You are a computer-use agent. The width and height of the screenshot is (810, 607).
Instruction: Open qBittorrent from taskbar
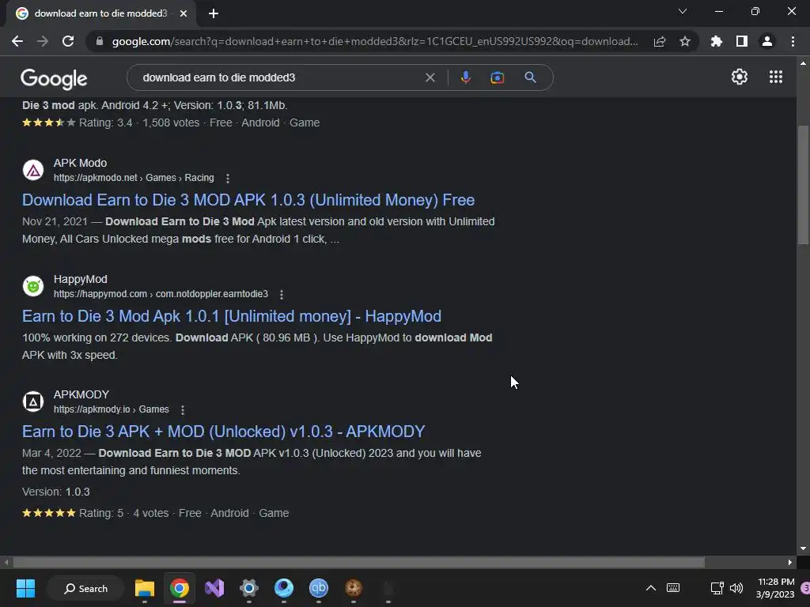(x=319, y=588)
